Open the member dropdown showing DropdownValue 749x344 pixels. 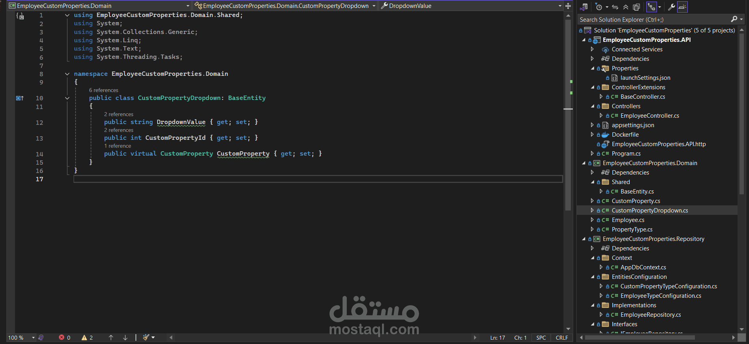(x=471, y=6)
